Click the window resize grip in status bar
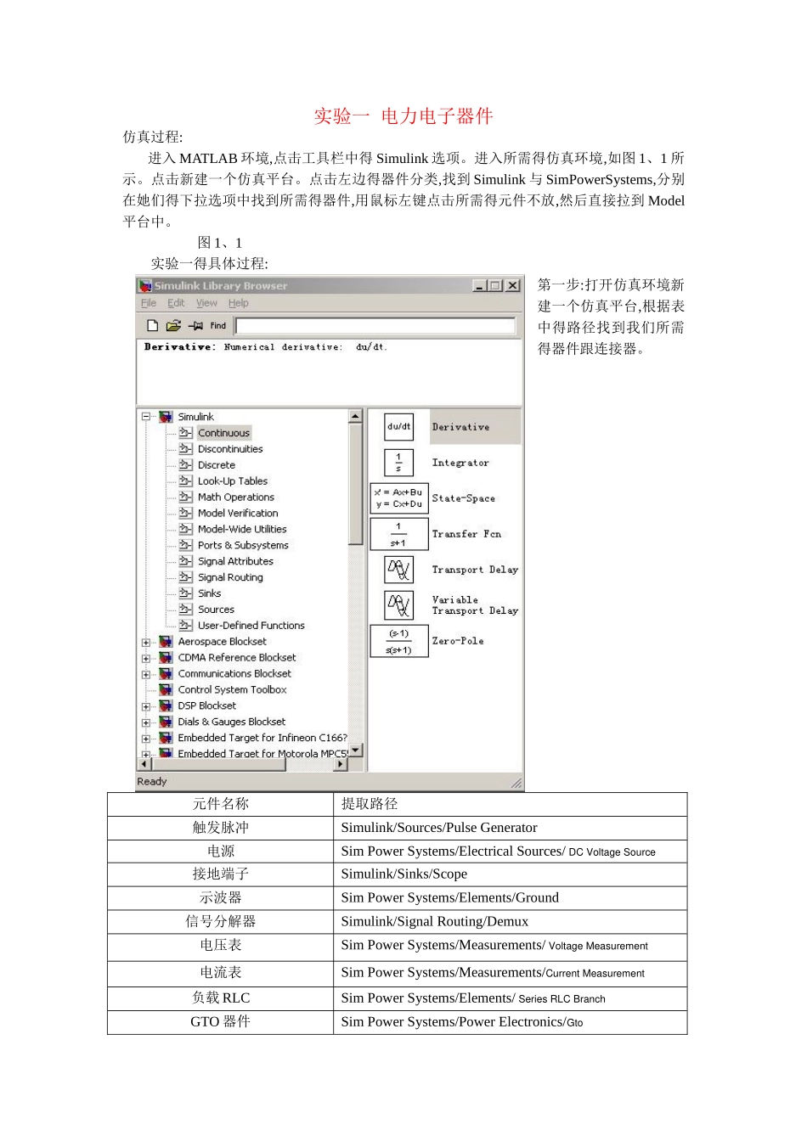 516,783
